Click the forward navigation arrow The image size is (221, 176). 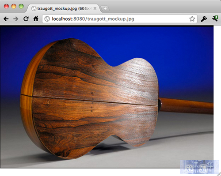pos(16,19)
